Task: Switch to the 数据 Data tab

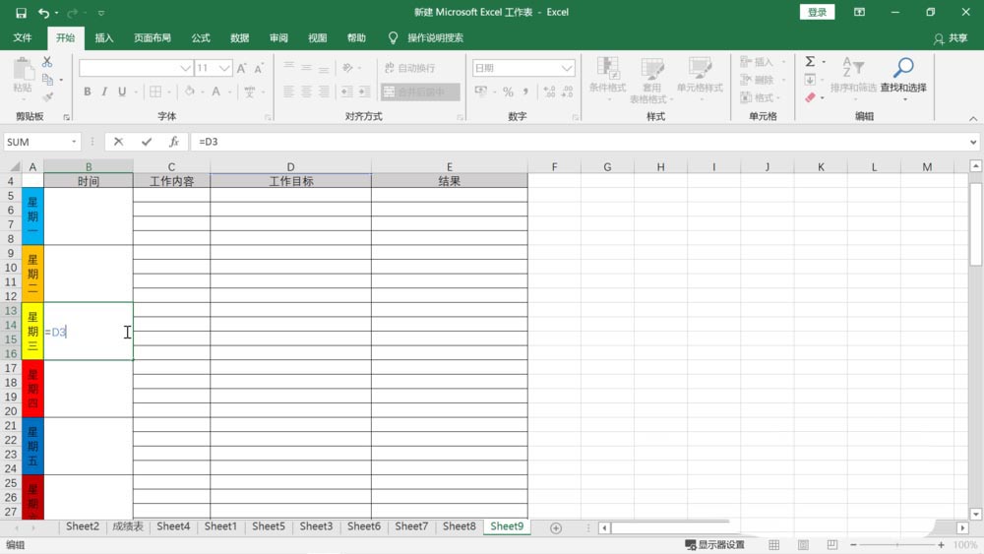Action: 240,37
